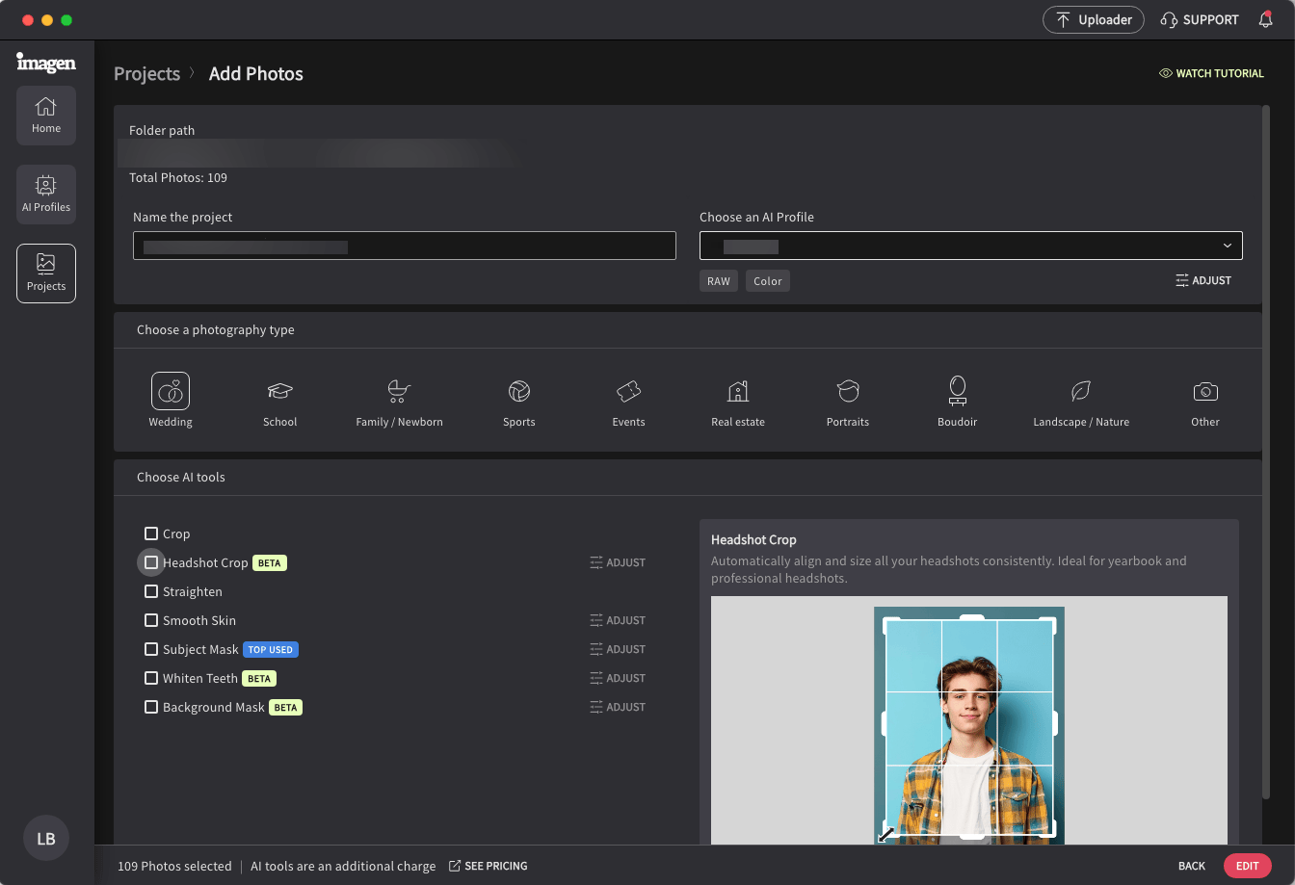
Task: Select the Boudoir mirror icon
Action: [x=957, y=390]
